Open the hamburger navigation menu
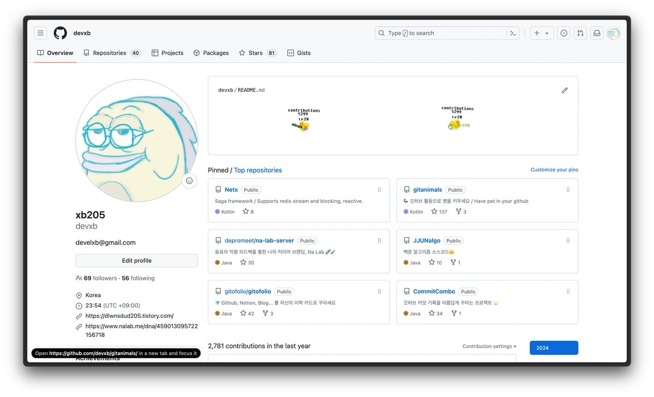The width and height of the screenshot is (654, 397). tap(41, 33)
